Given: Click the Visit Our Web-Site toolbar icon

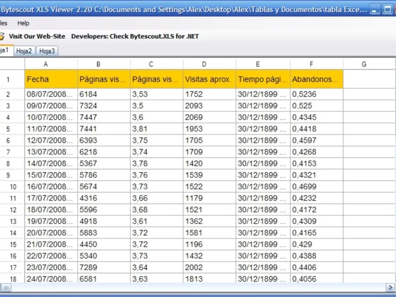Looking at the screenshot, I should pyautogui.click(x=2, y=36).
